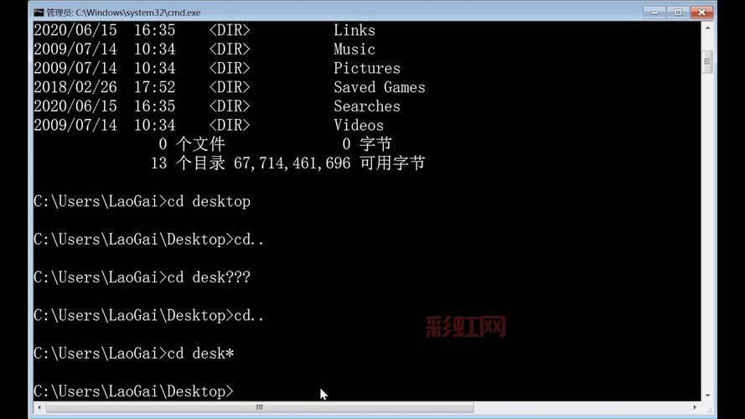Click the window title bar text
This screenshot has width=745, height=419.
pyautogui.click(x=123, y=13)
